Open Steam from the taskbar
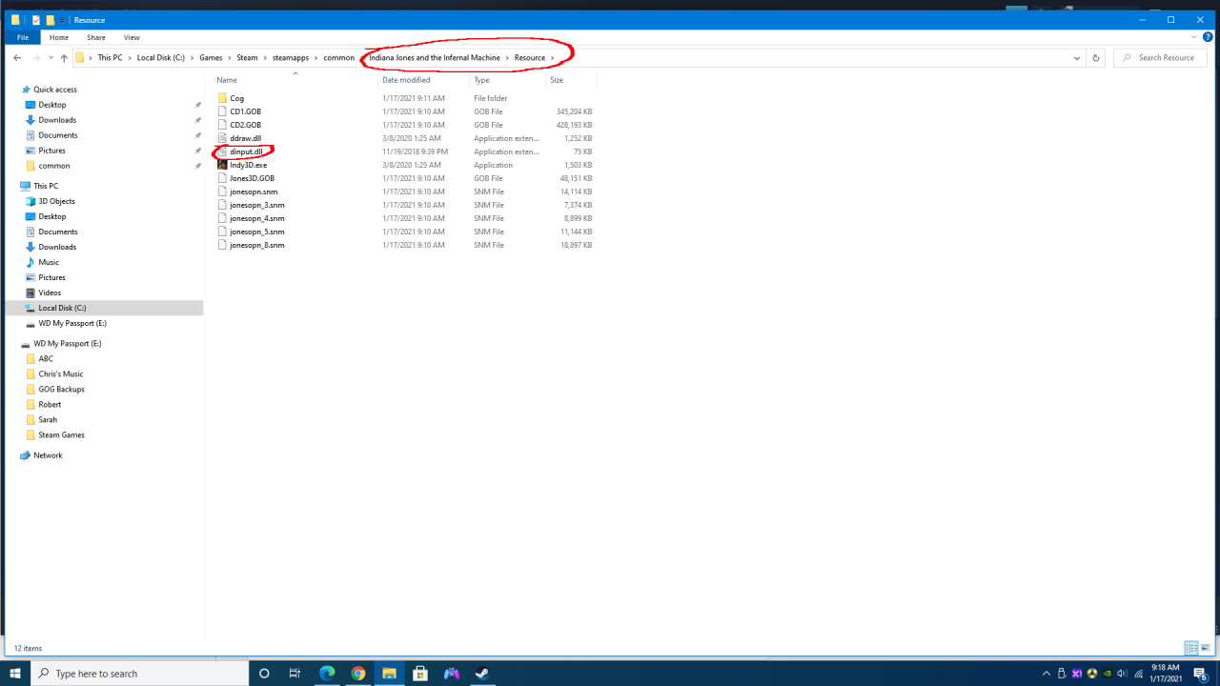This screenshot has width=1220, height=686. (482, 674)
